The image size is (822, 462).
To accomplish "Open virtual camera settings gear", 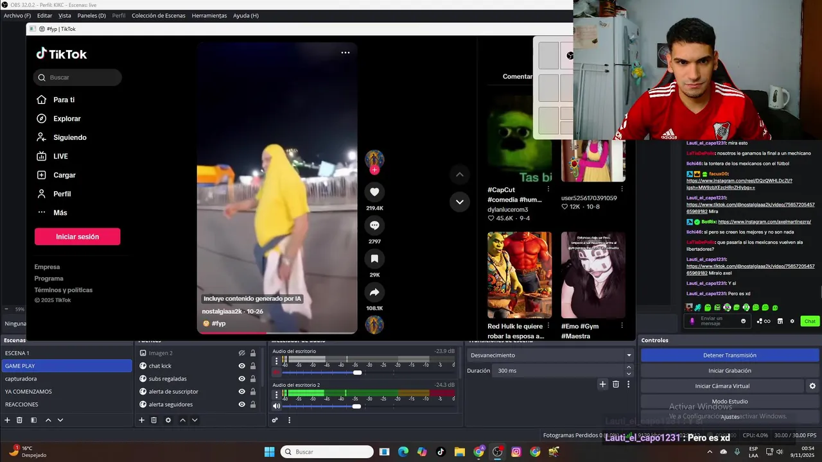I will 812,386.
